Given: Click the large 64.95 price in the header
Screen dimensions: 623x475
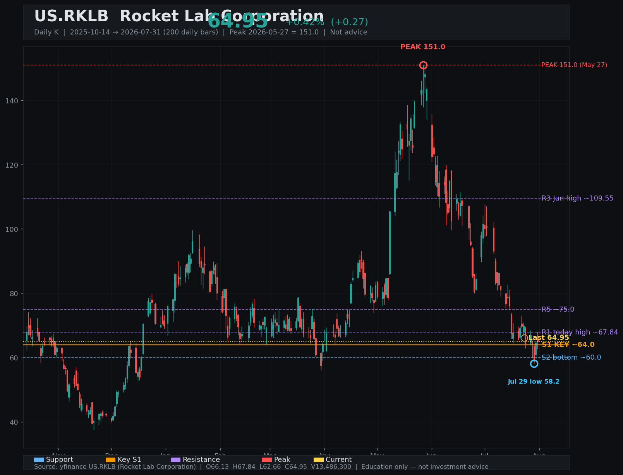Looking at the screenshot, I should point(238,21).
